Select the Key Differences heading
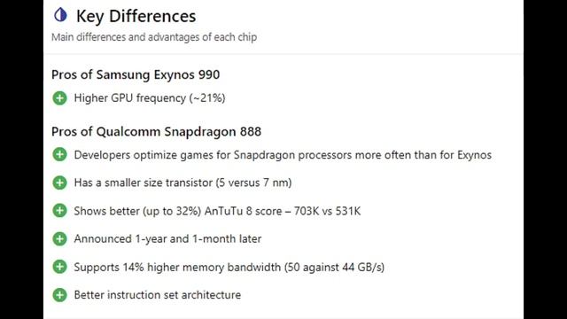The width and height of the screenshot is (567, 319). [x=136, y=17]
